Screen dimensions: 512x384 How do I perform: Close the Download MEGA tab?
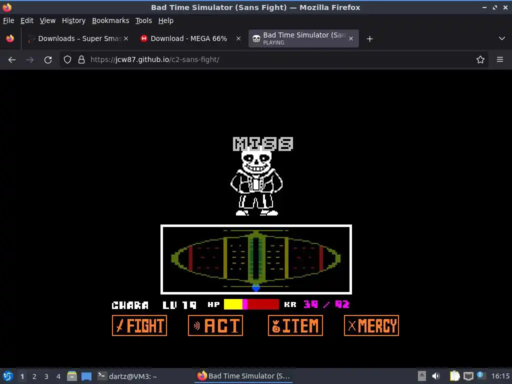pos(238,38)
